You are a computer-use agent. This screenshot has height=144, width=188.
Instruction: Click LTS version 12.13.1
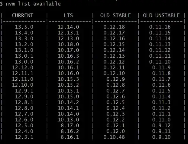point(68,33)
